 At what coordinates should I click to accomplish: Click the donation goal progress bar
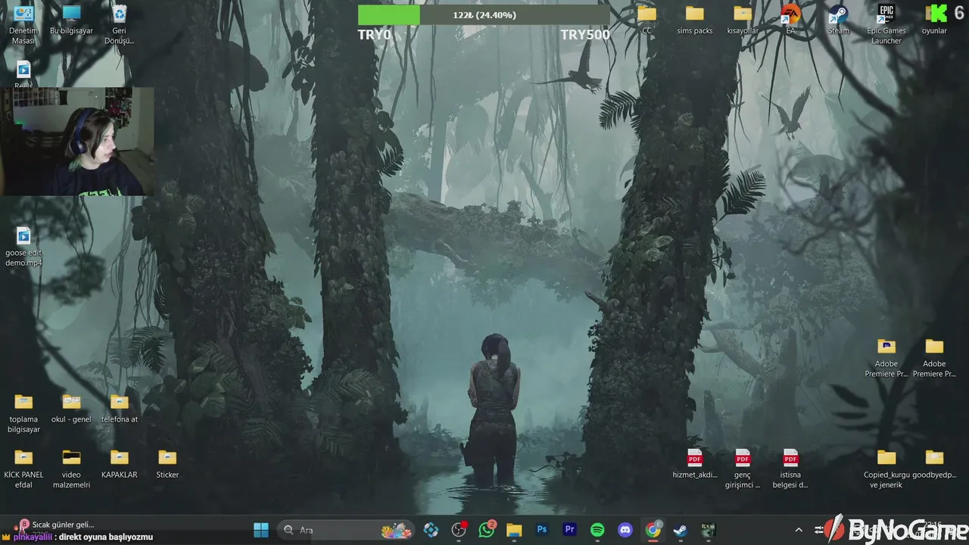click(x=483, y=15)
